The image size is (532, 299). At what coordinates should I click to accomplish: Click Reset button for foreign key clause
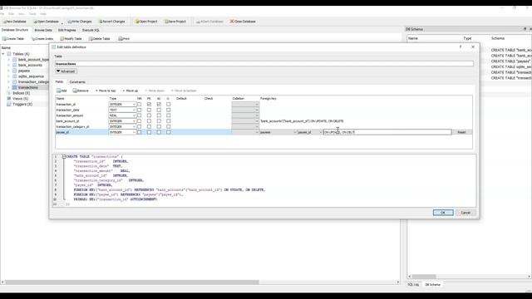tap(461, 132)
